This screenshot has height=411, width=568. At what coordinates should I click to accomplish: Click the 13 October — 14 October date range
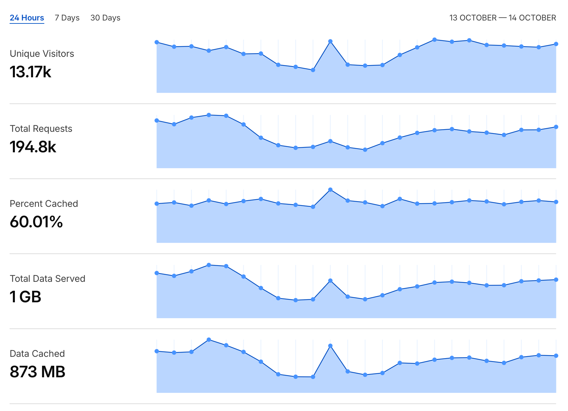point(503,18)
